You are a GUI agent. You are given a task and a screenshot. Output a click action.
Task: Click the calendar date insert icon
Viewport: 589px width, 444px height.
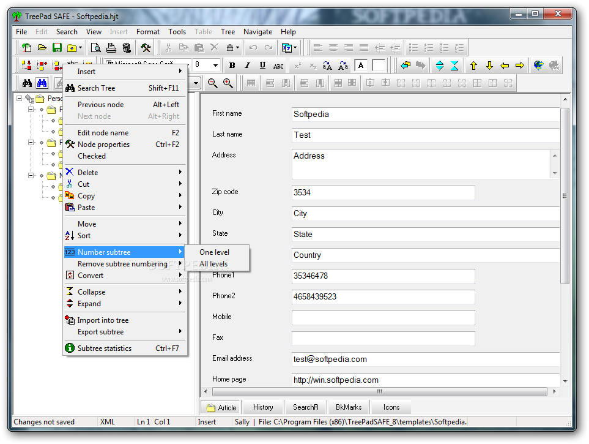coord(287,48)
